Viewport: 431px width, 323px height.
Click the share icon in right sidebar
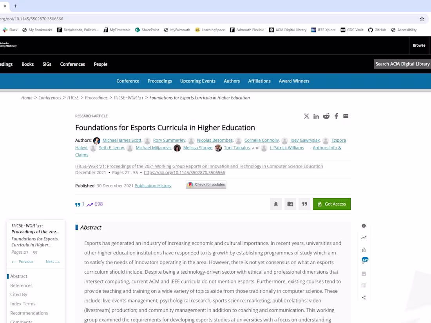364,297
